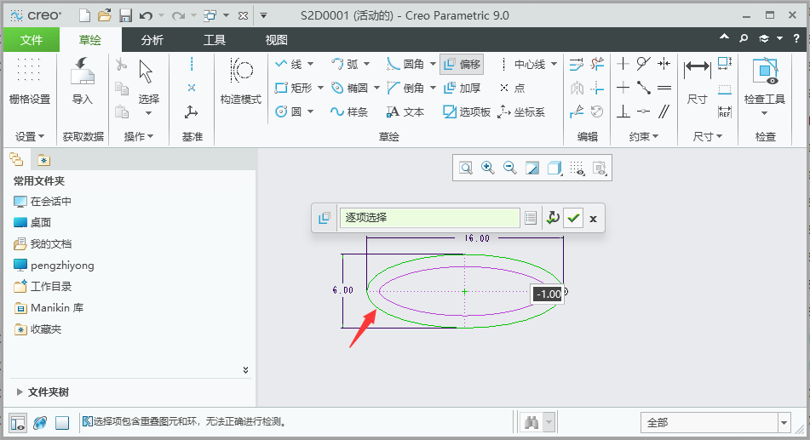
Task: Click the Refit zoom icon in view toolbar
Action: (x=466, y=168)
